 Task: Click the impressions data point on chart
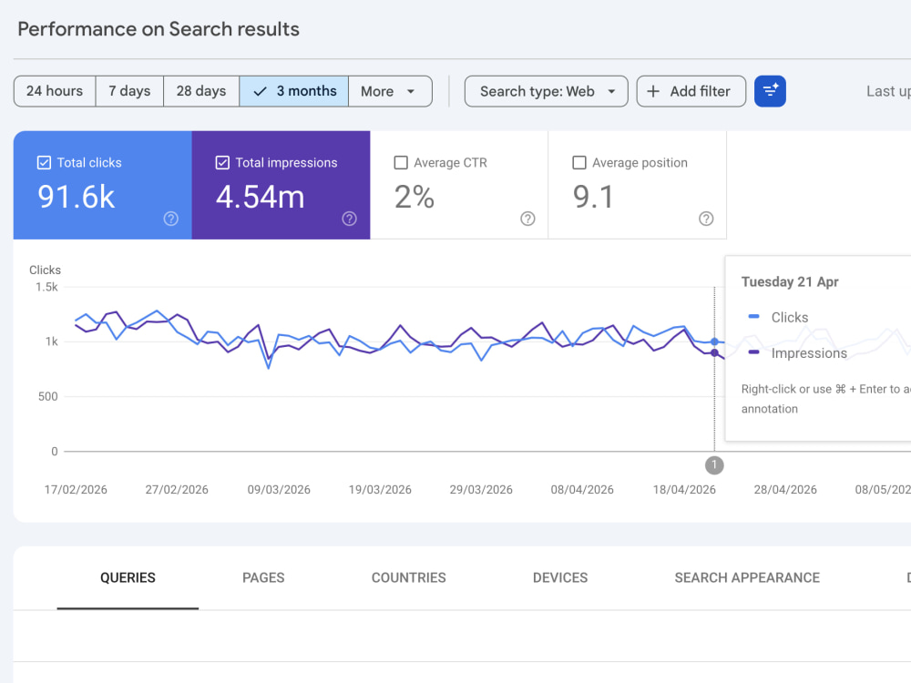point(714,353)
